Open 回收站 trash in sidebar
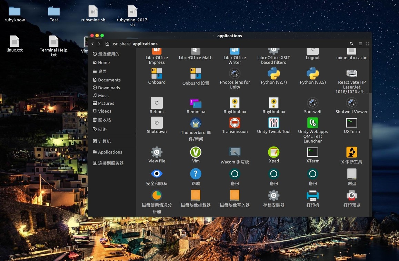The height and width of the screenshot is (261, 399). [x=102, y=120]
